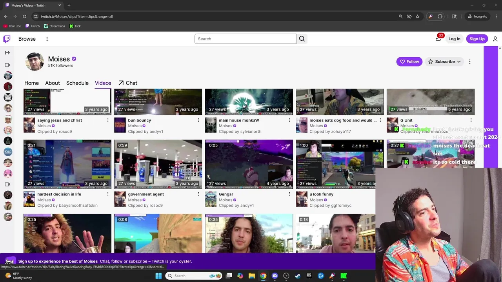Click the browser address bar URL
The width and height of the screenshot is (502, 282).
pyautogui.click(x=77, y=16)
